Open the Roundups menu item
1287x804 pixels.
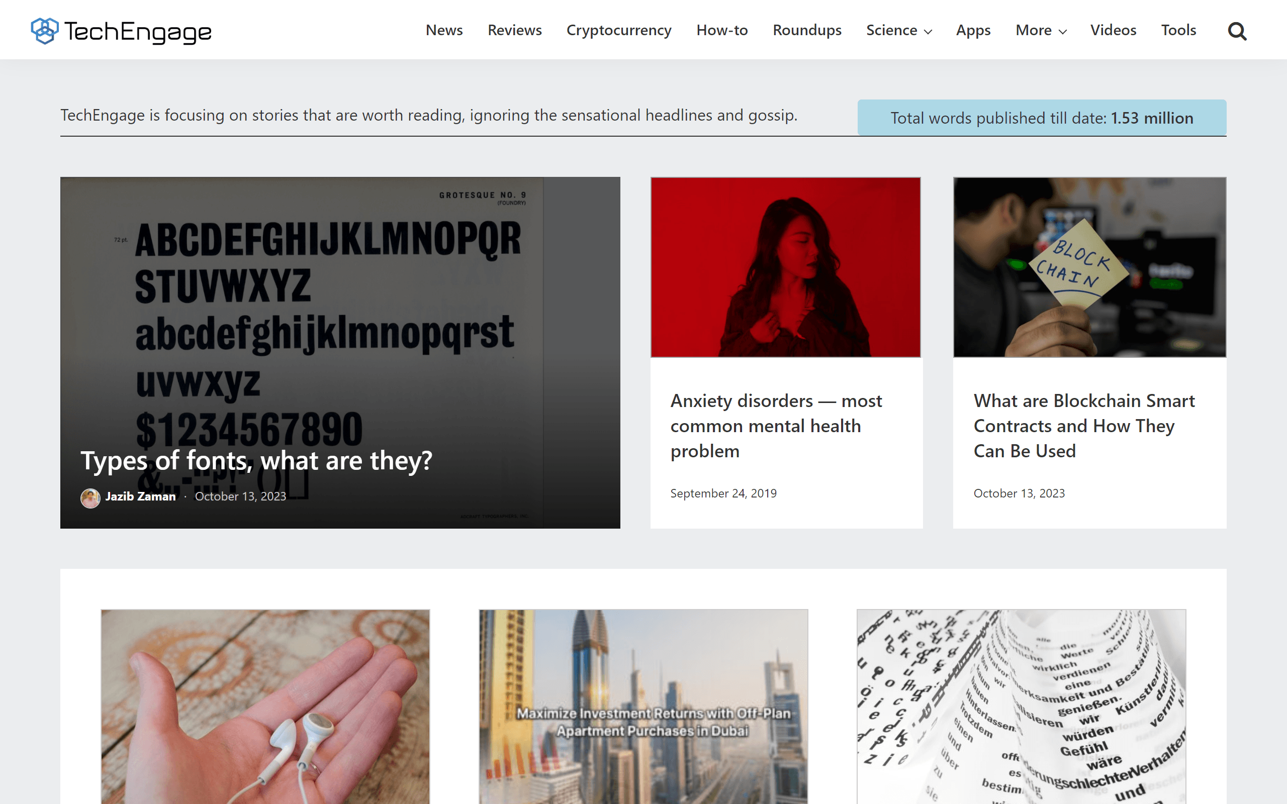pos(807,30)
